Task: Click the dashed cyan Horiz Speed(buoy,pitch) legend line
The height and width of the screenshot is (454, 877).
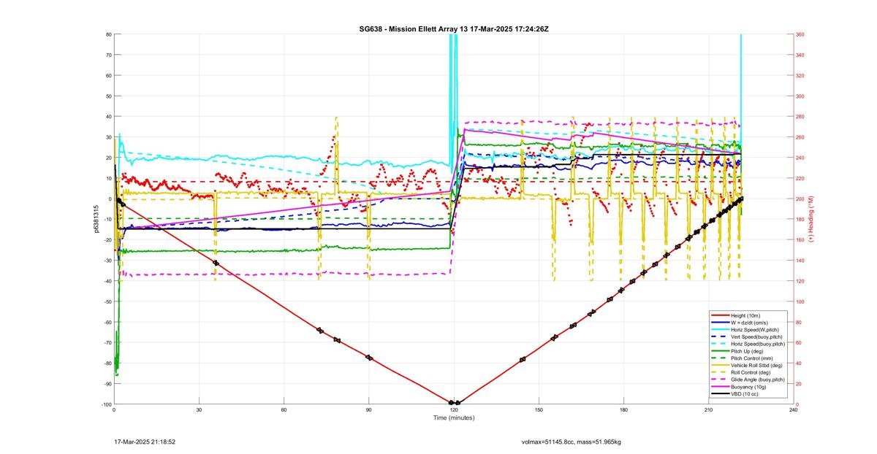Action: coord(719,344)
